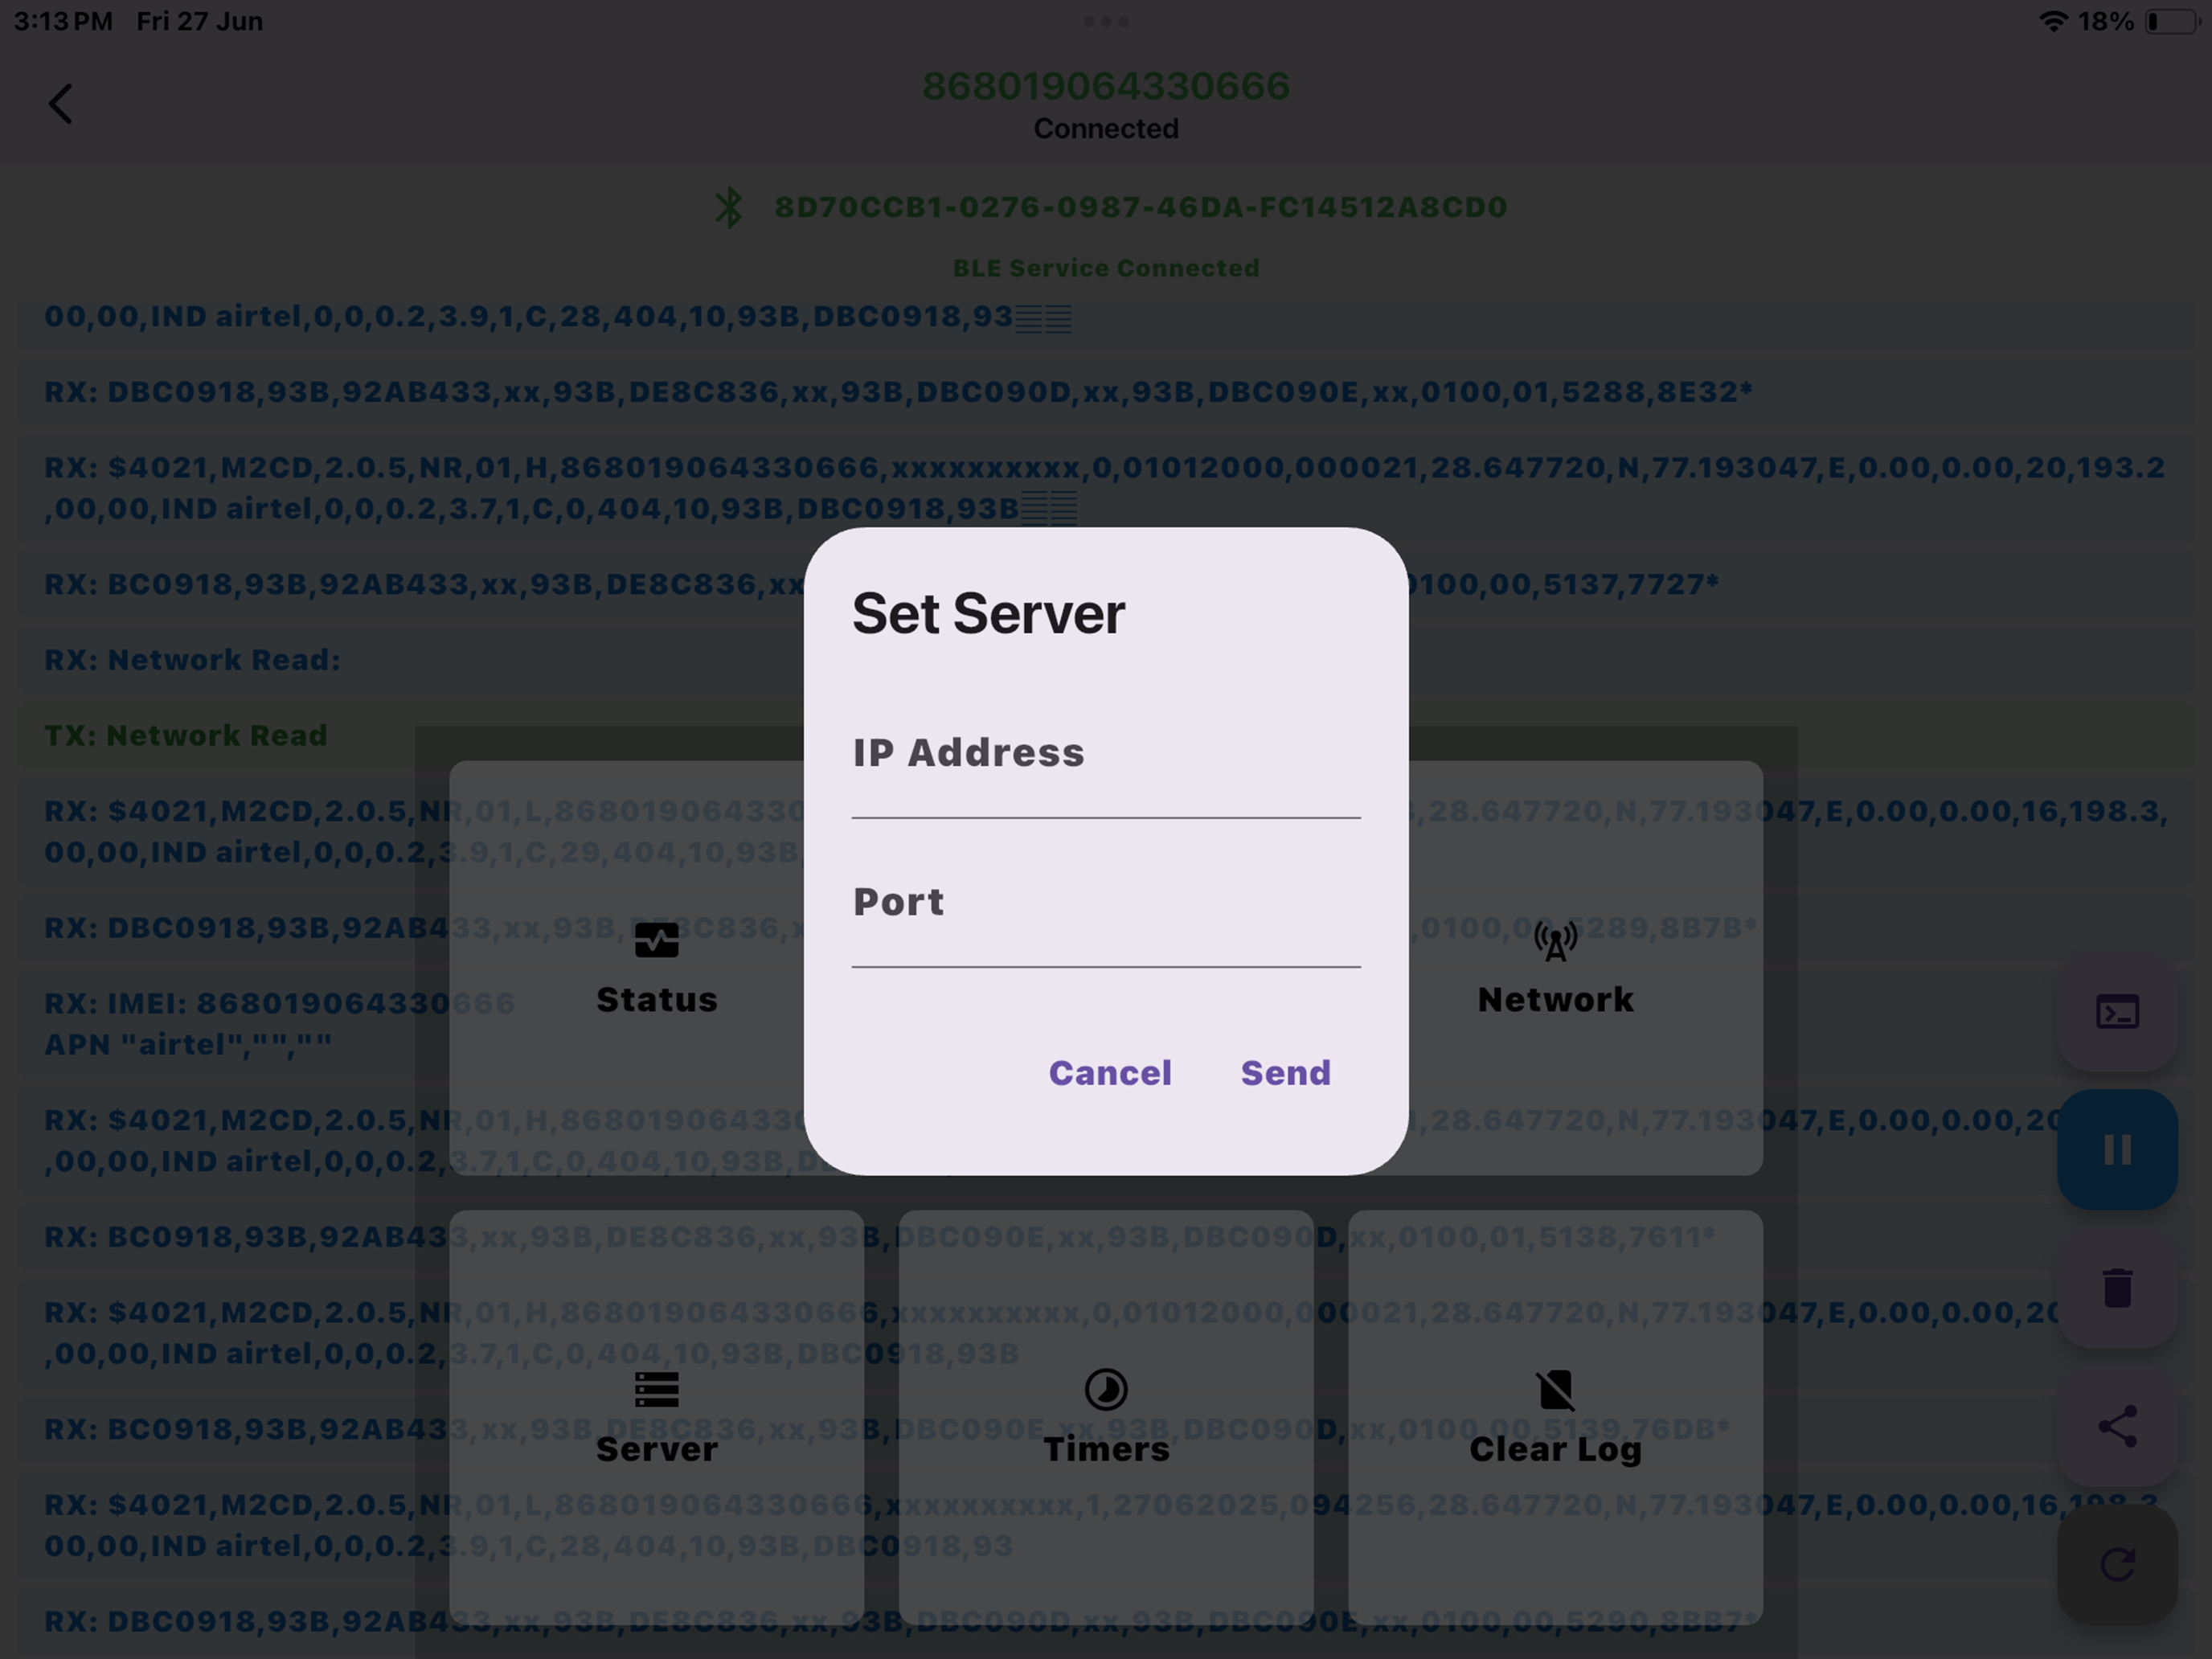This screenshot has height=1659, width=2212.
Task: Open the Status tile
Action: [656, 968]
